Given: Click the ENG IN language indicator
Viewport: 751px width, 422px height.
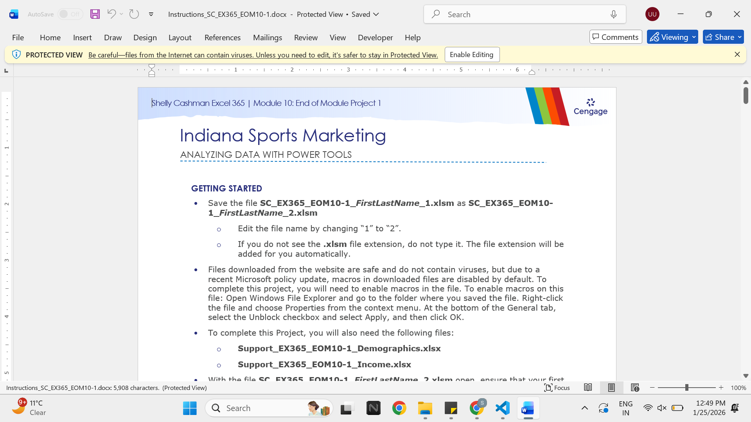Looking at the screenshot, I should [x=626, y=408].
